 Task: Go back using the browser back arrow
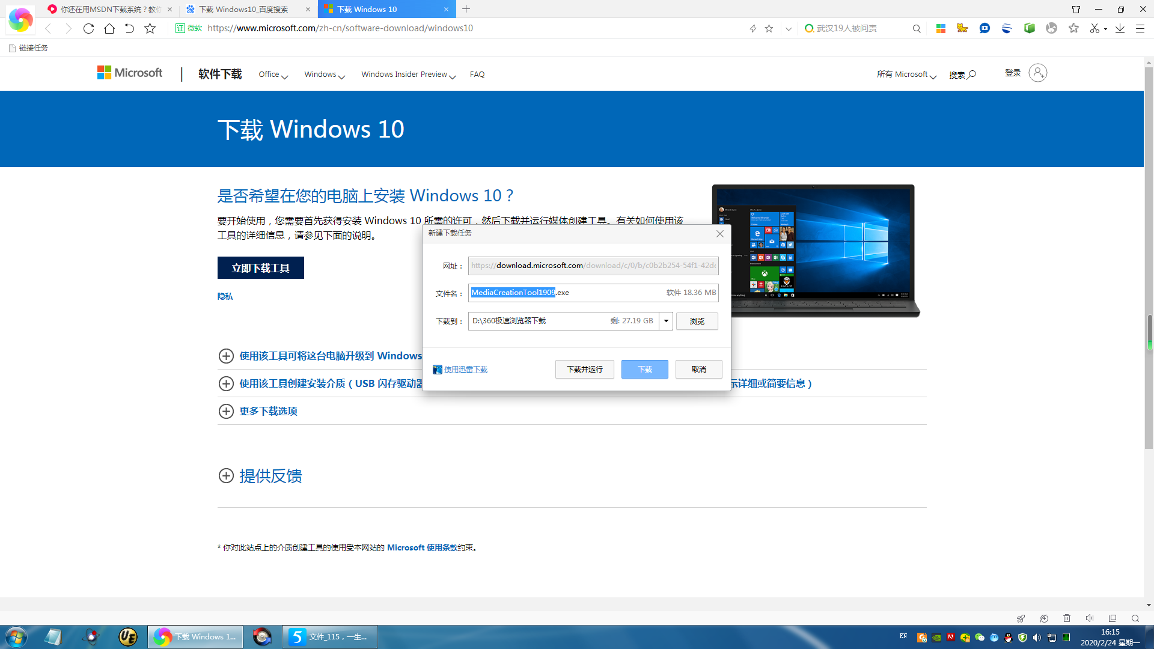49,28
